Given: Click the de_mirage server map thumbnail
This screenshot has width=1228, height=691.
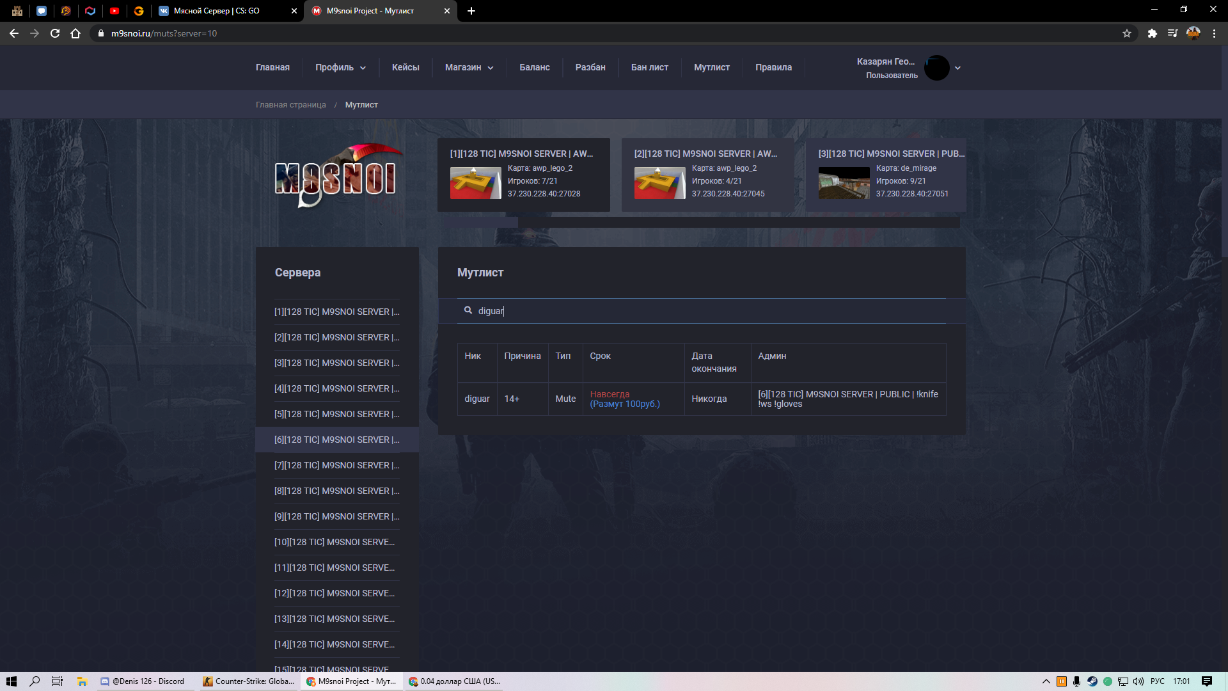Looking at the screenshot, I should pyautogui.click(x=844, y=183).
